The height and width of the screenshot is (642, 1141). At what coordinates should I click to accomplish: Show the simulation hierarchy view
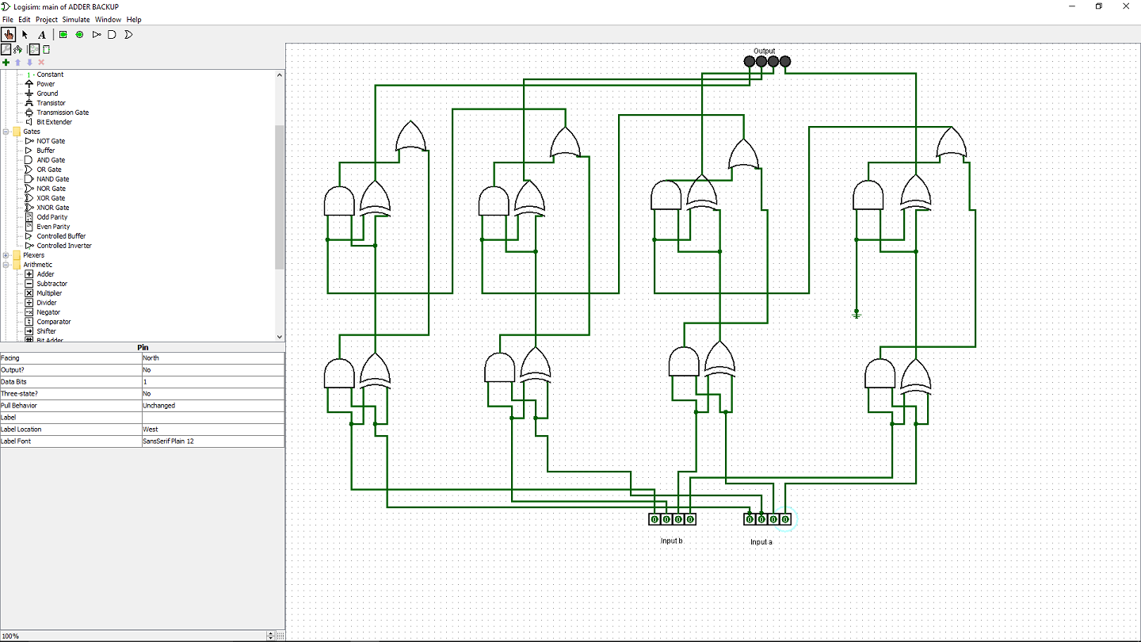17,49
